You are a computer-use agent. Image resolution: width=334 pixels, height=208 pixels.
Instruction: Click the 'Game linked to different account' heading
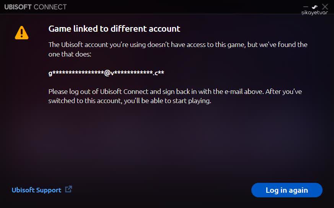(x=114, y=29)
